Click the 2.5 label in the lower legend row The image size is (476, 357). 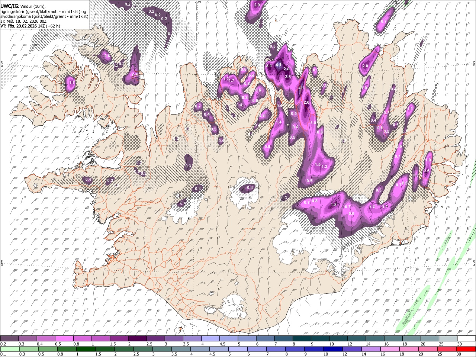pos(135,354)
